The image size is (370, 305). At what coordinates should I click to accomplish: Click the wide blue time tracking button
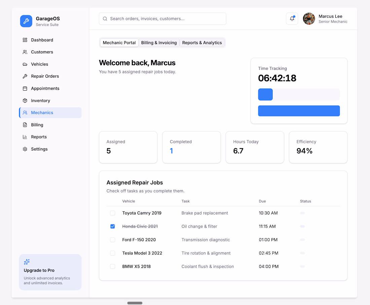(299, 111)
